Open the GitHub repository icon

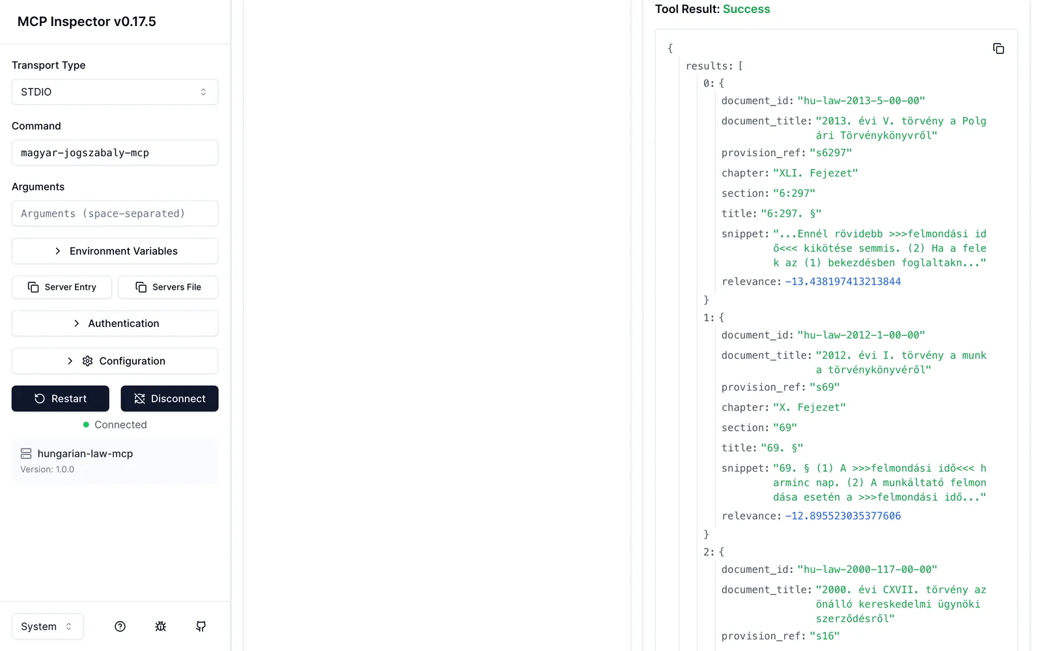pyautogui.click(x=201, y=626)
